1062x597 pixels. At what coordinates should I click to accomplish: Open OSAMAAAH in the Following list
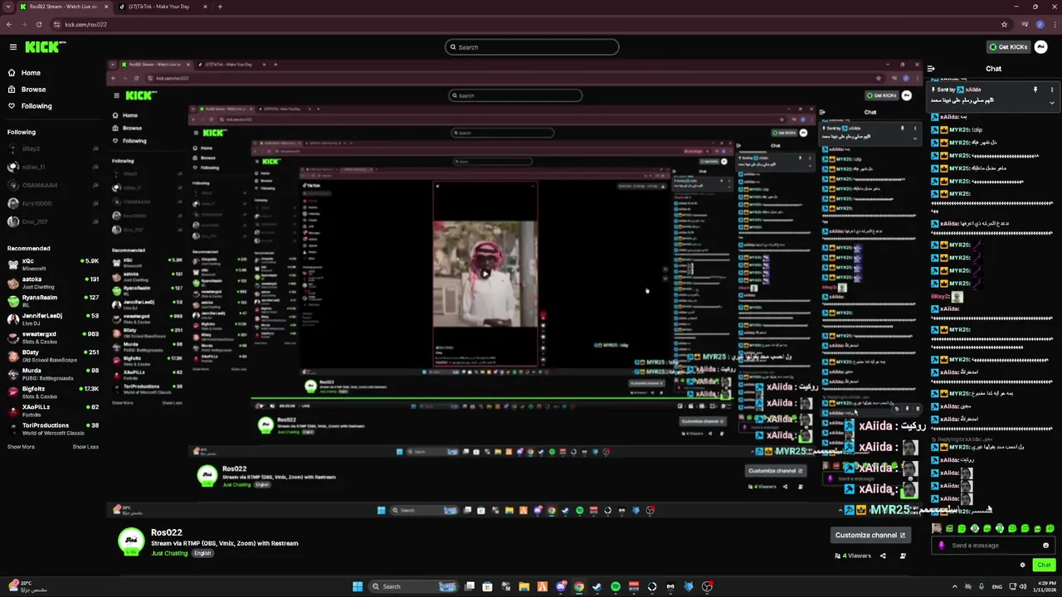click(x=52, y=185)
